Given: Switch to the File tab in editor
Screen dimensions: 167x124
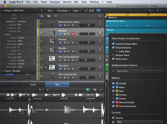Looking at the screenshot, I should [x=57, y=85].
